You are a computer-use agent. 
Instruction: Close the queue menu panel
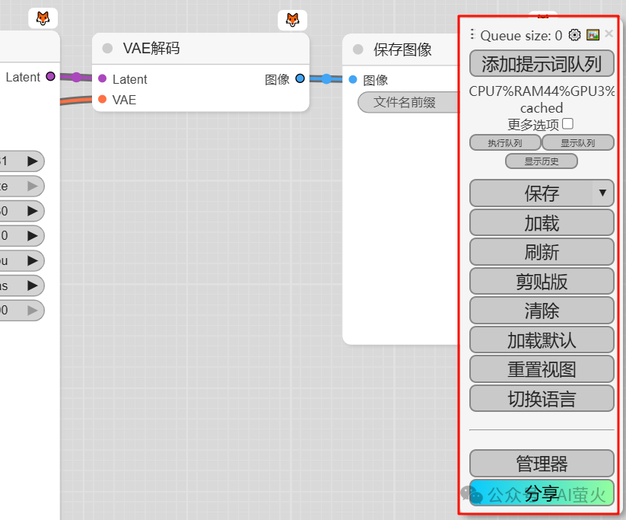tap(609, 34)
